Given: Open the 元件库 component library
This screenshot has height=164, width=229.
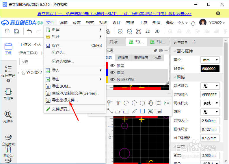Looking at the screenshot, I should tap(8, 117).
